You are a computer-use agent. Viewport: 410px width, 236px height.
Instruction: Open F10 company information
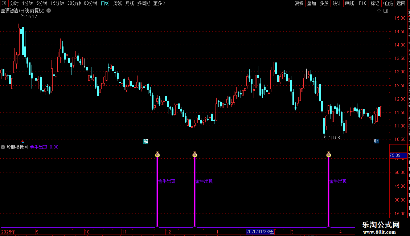tap(362, 3)
